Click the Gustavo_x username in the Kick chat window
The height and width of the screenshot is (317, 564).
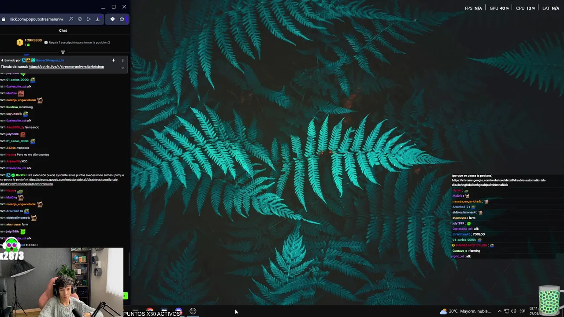pyautogui.click(x=14, y=107)
